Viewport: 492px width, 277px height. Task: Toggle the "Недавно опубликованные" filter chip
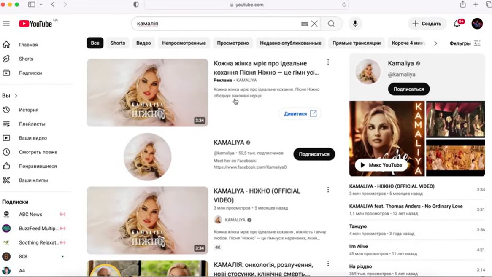290,43
